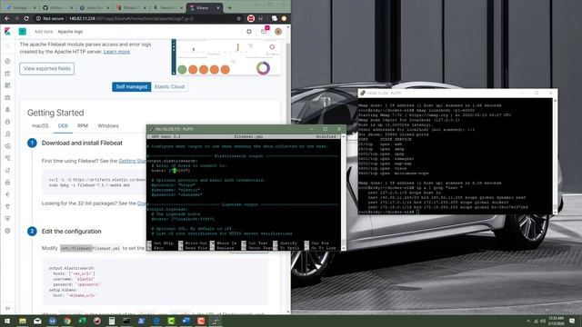Screen dimensions: 582x327
Task: Open the help icon in Kibana header
Action: (x=249, y=32)
